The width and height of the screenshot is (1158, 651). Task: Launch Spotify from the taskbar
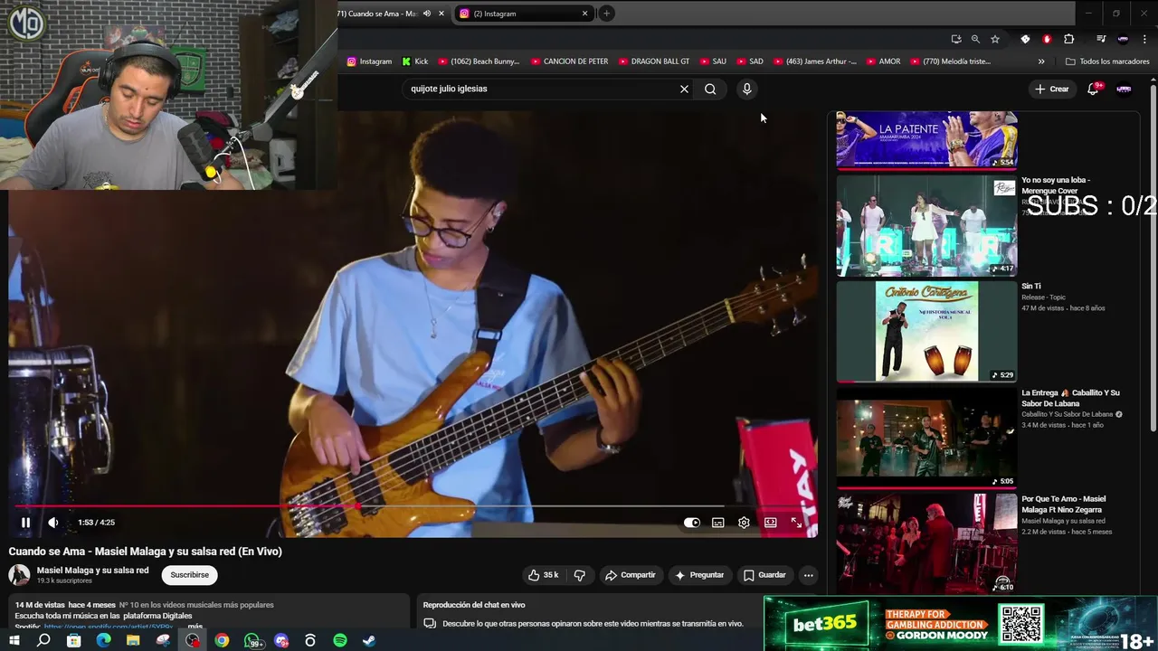point(340,640)
